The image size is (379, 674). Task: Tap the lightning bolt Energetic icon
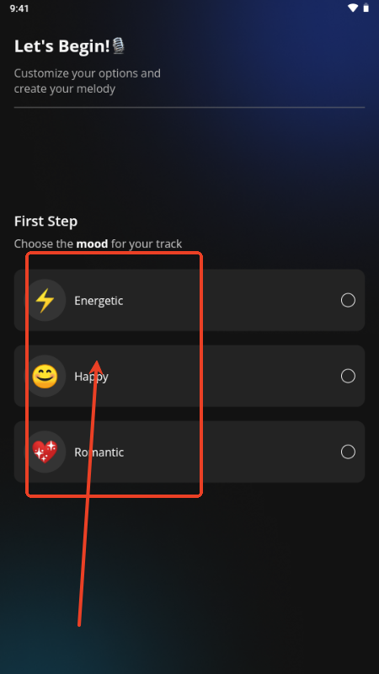(45, 300)
